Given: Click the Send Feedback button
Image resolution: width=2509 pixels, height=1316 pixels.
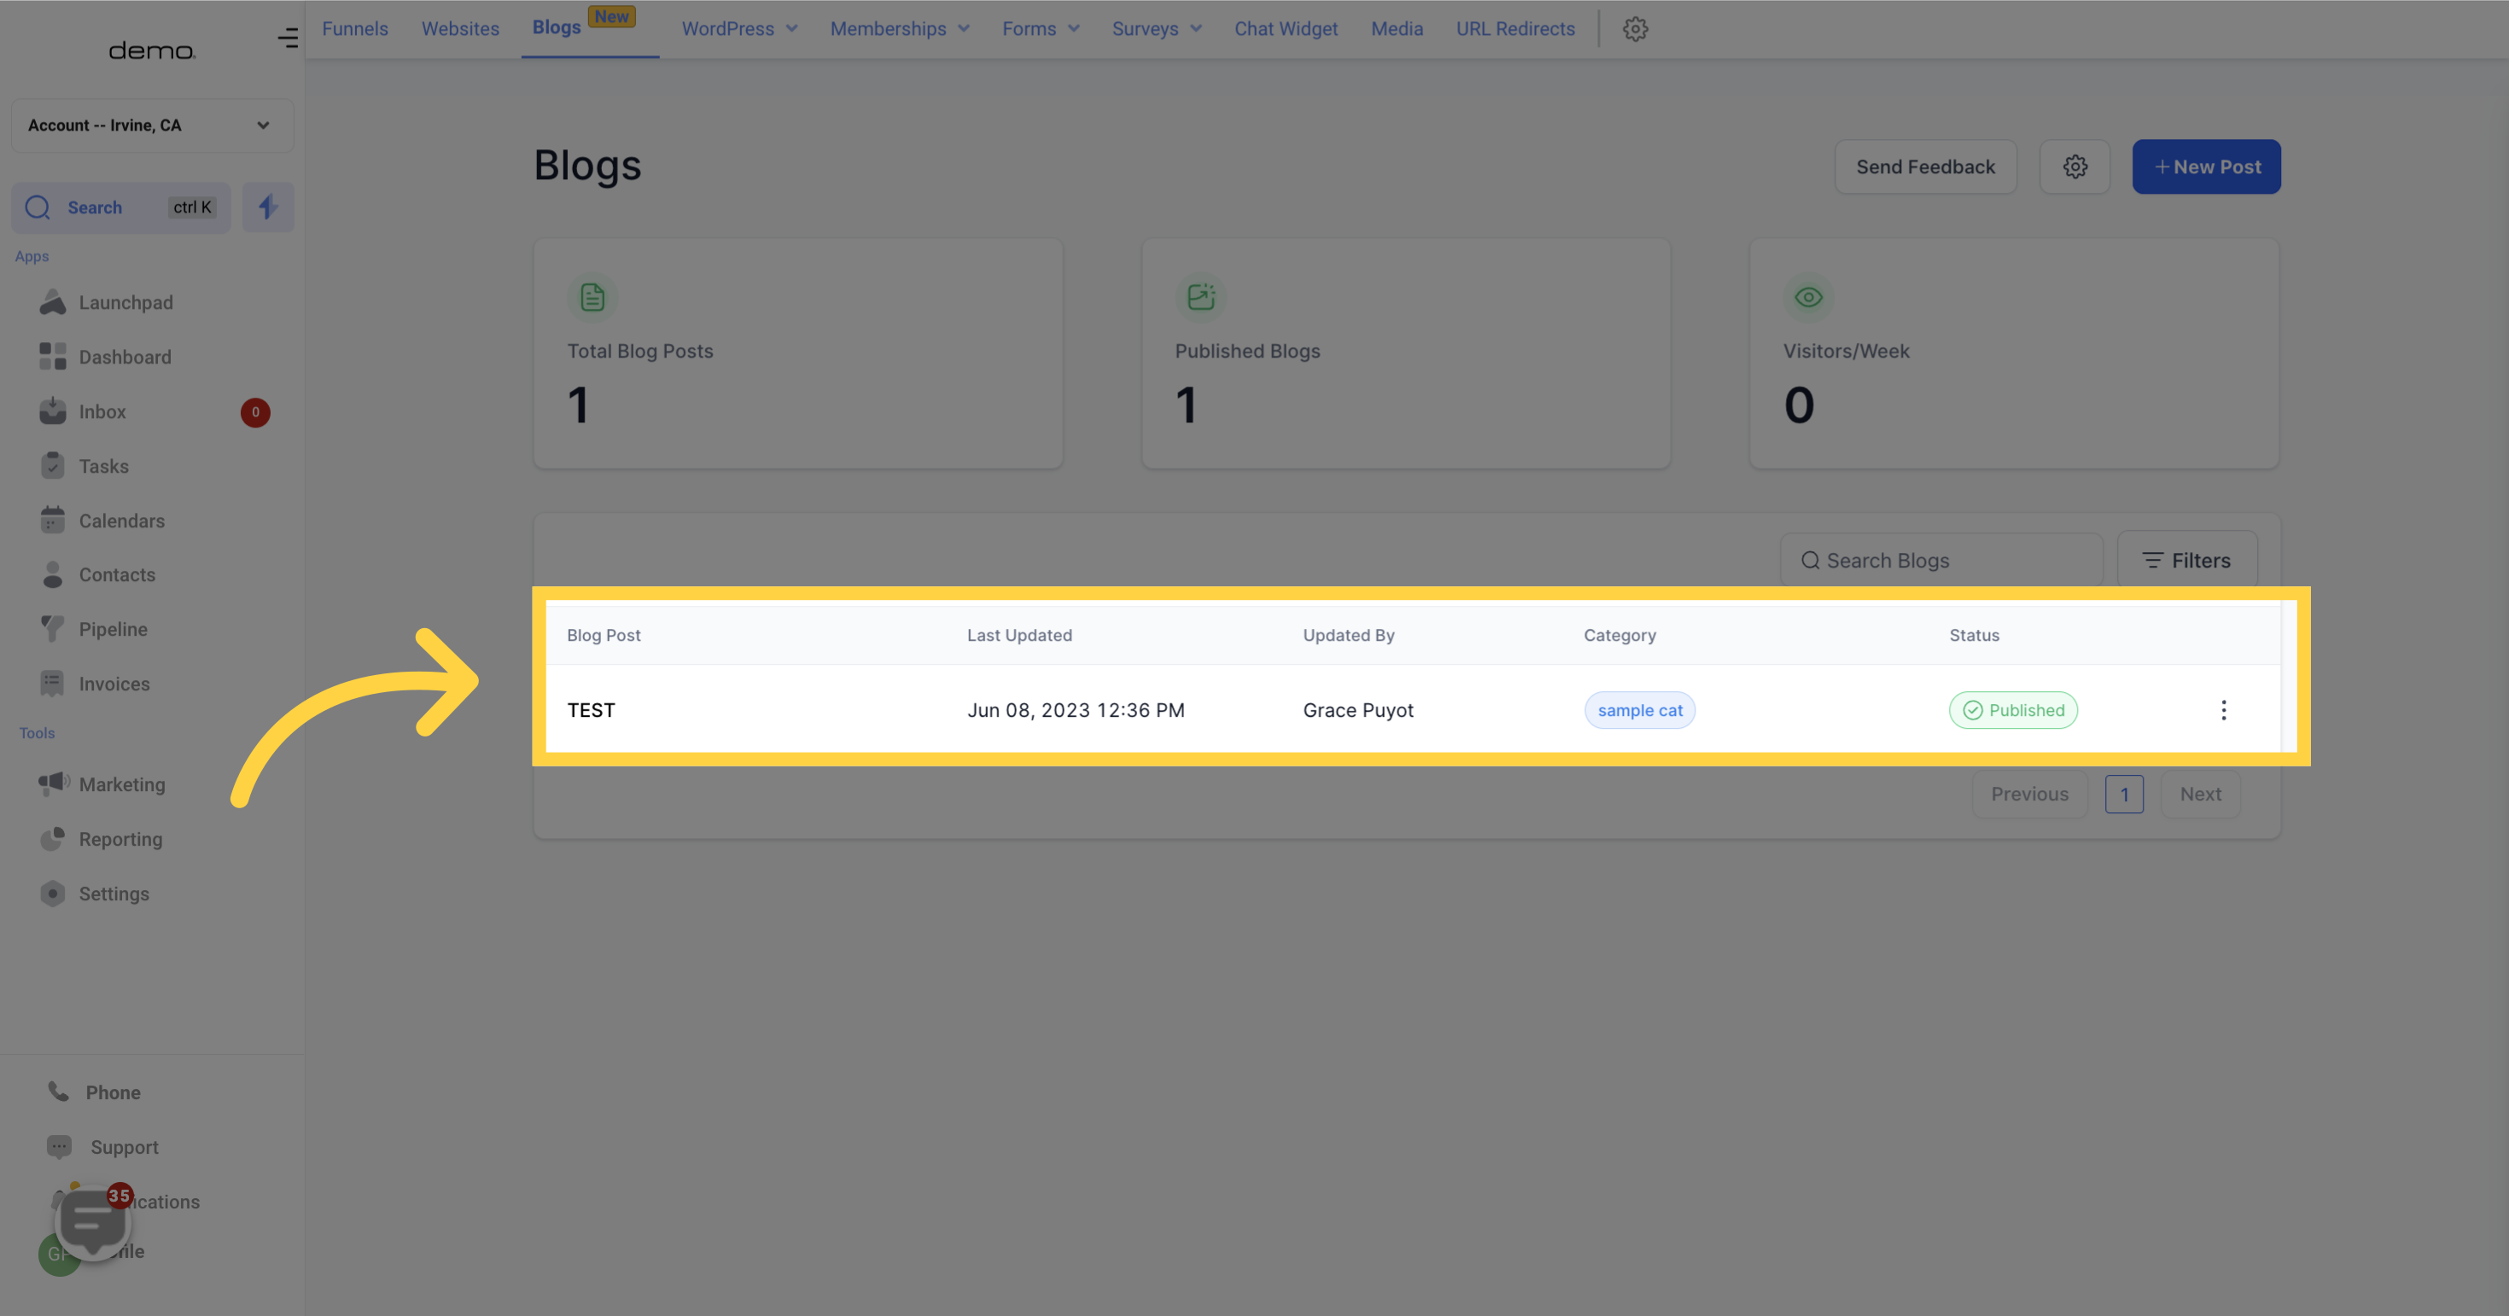Looking at the screenshot, I should (x=1924, y=166).
